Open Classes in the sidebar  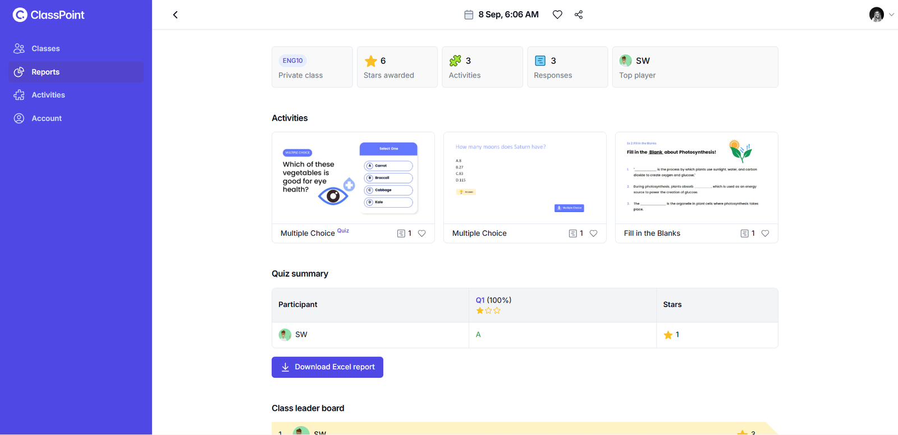pyautogui.click(x=45, y=49)
